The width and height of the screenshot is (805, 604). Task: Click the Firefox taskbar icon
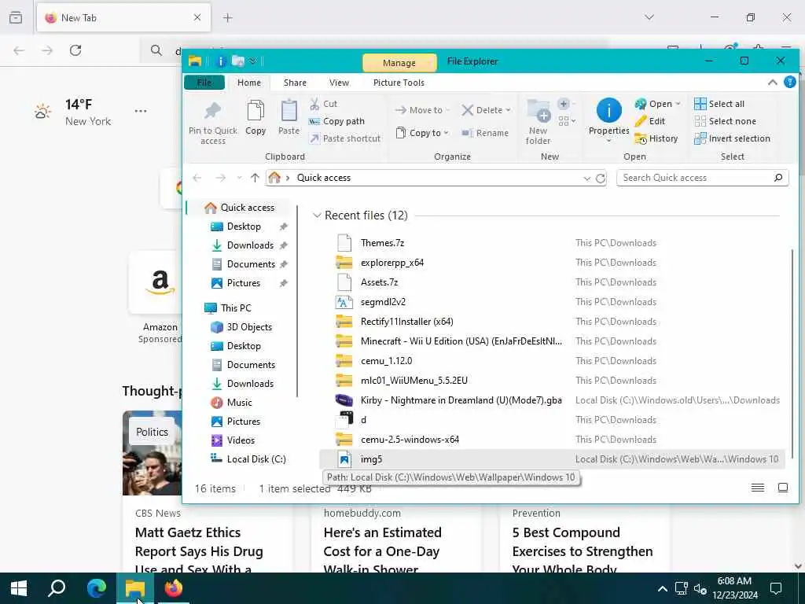tap(174, 588)
